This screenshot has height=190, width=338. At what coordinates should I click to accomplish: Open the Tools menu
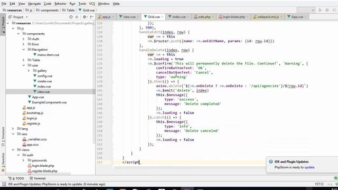click(82, 4)
